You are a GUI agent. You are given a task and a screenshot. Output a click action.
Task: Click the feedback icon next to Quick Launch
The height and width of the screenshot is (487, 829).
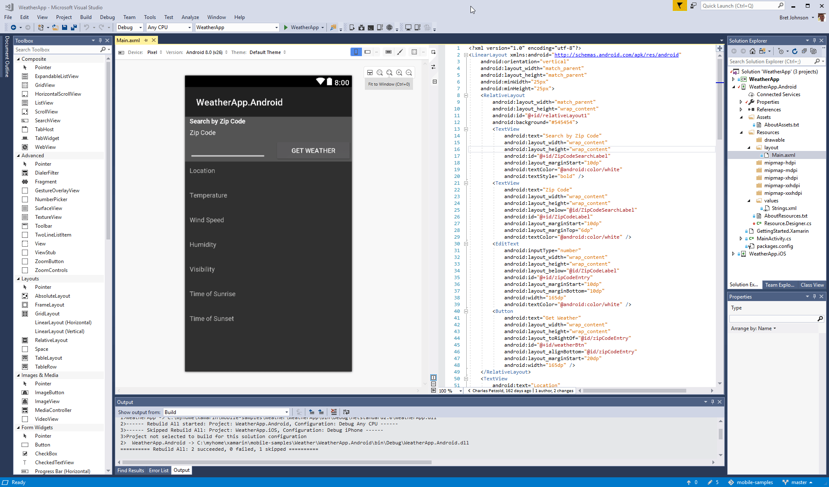point(693,5)
